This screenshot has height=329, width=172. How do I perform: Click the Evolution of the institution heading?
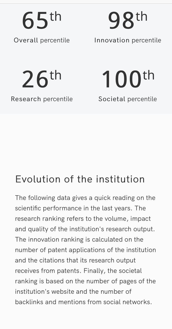80,179
